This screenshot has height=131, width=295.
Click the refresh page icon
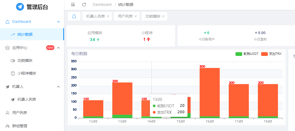coord(84,5)
